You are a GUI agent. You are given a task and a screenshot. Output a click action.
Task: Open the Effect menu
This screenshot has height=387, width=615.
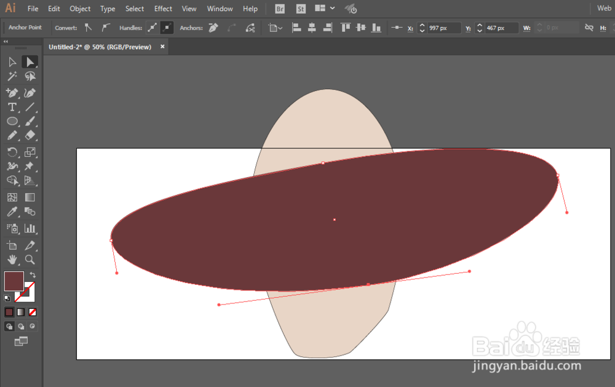pos(163,9)
